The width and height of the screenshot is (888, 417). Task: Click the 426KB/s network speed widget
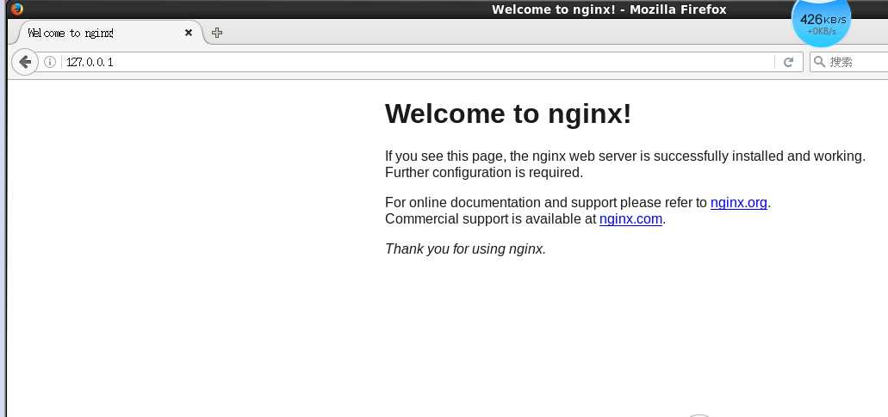click(821, 22)
